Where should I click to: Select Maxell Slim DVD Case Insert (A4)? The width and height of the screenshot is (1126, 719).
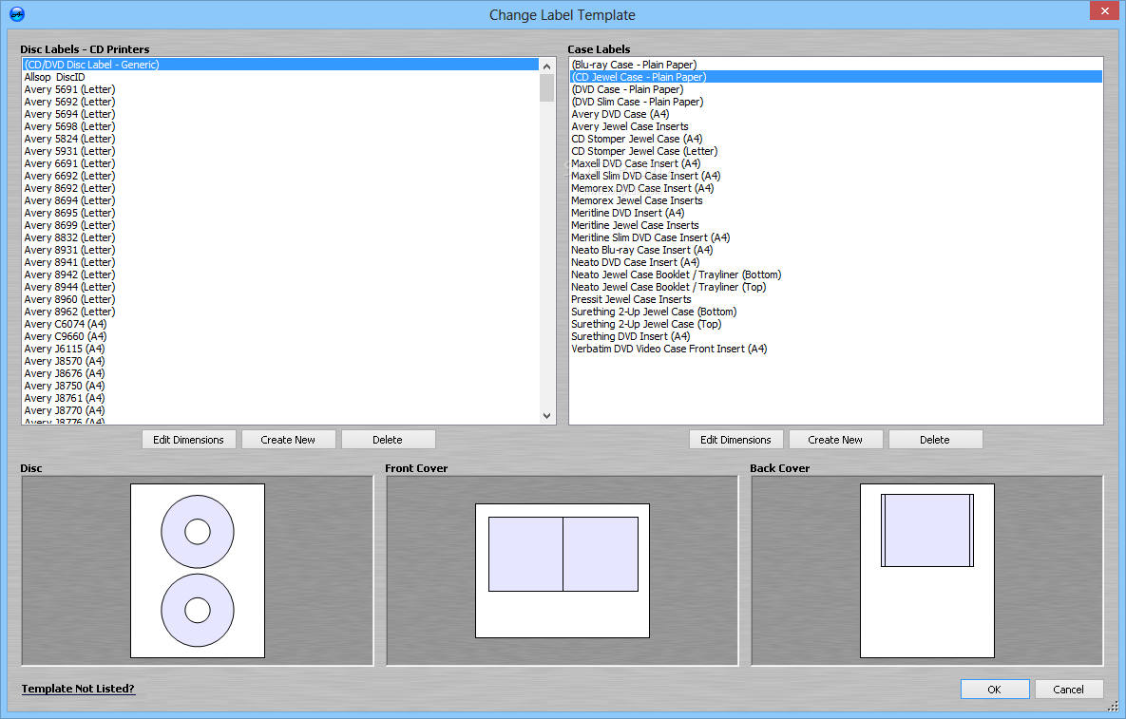836,176
